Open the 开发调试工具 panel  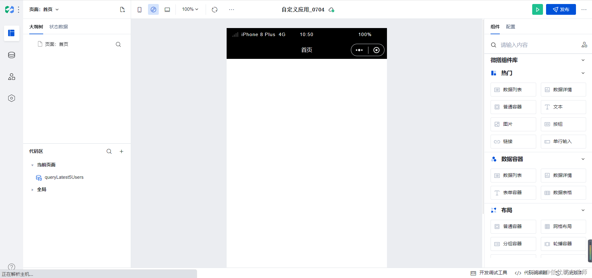[x=489, y=273]
